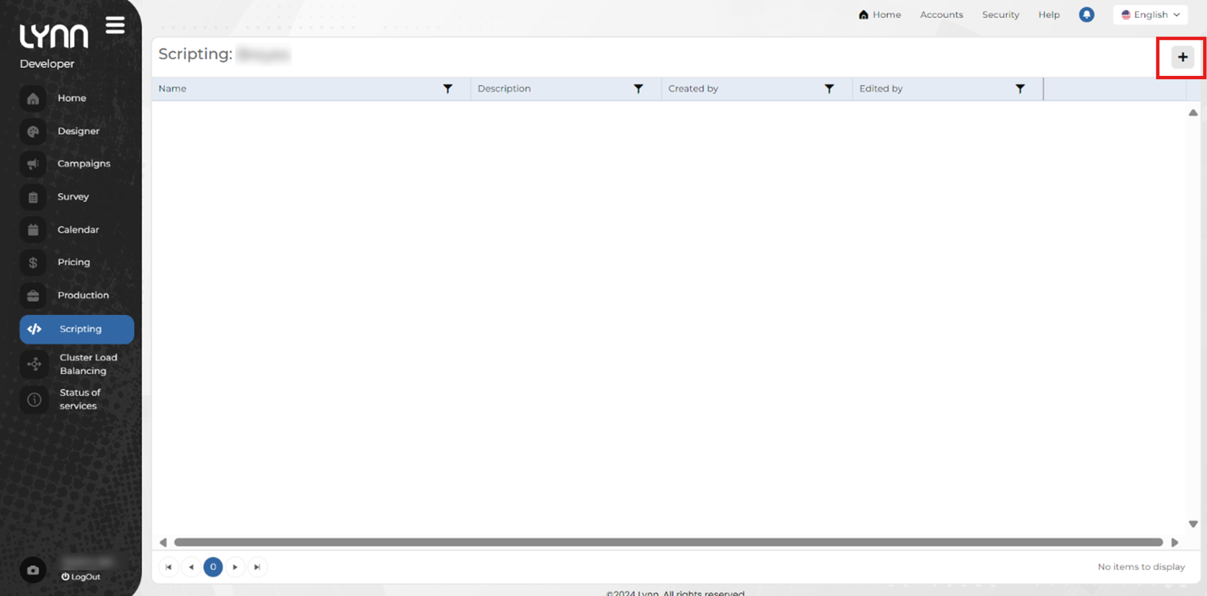Open the English language dropdown
This screenshot has width=1207, height=596.
(x=1150, y=15)
